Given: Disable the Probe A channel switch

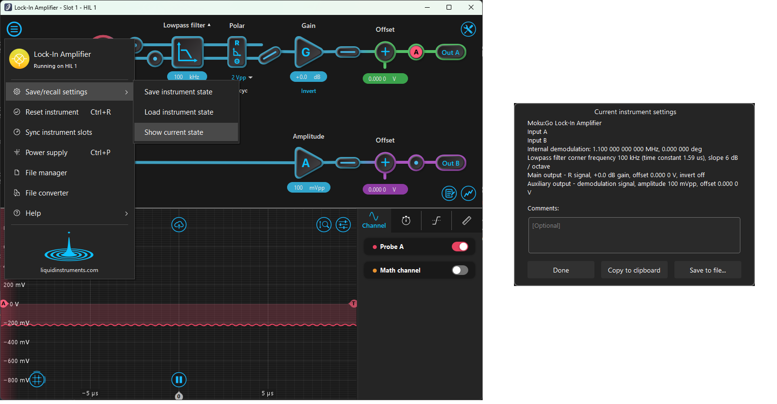Looking at the screenshot, I should click(x=460, y=247).
